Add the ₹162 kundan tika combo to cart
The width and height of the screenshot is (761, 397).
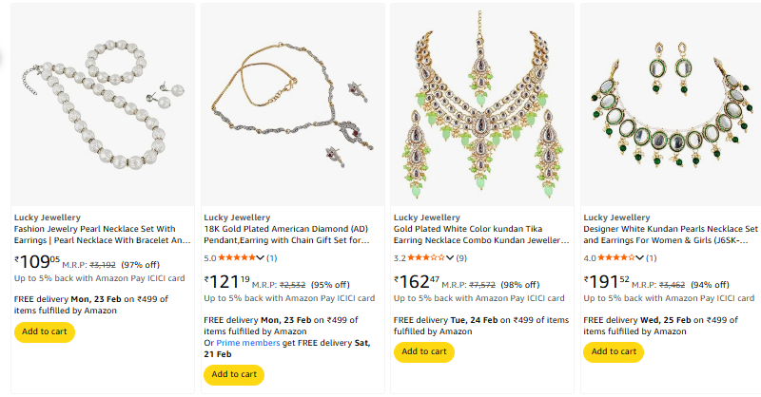pyautogui.click(x=424, y=351)
